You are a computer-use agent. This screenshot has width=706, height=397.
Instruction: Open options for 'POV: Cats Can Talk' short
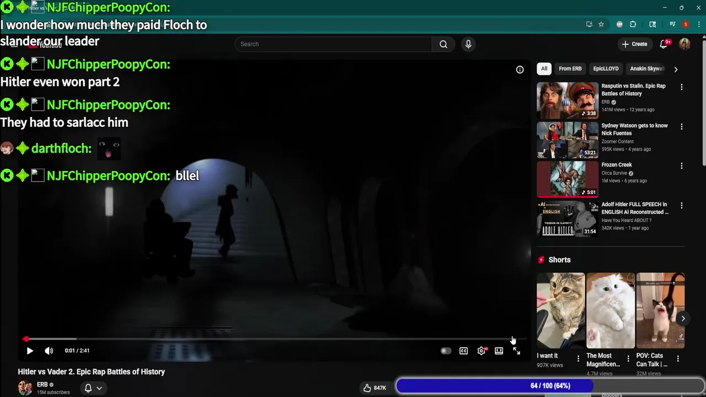click(678, 359)
